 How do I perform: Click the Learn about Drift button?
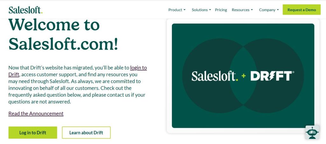[x=86, y=133]
